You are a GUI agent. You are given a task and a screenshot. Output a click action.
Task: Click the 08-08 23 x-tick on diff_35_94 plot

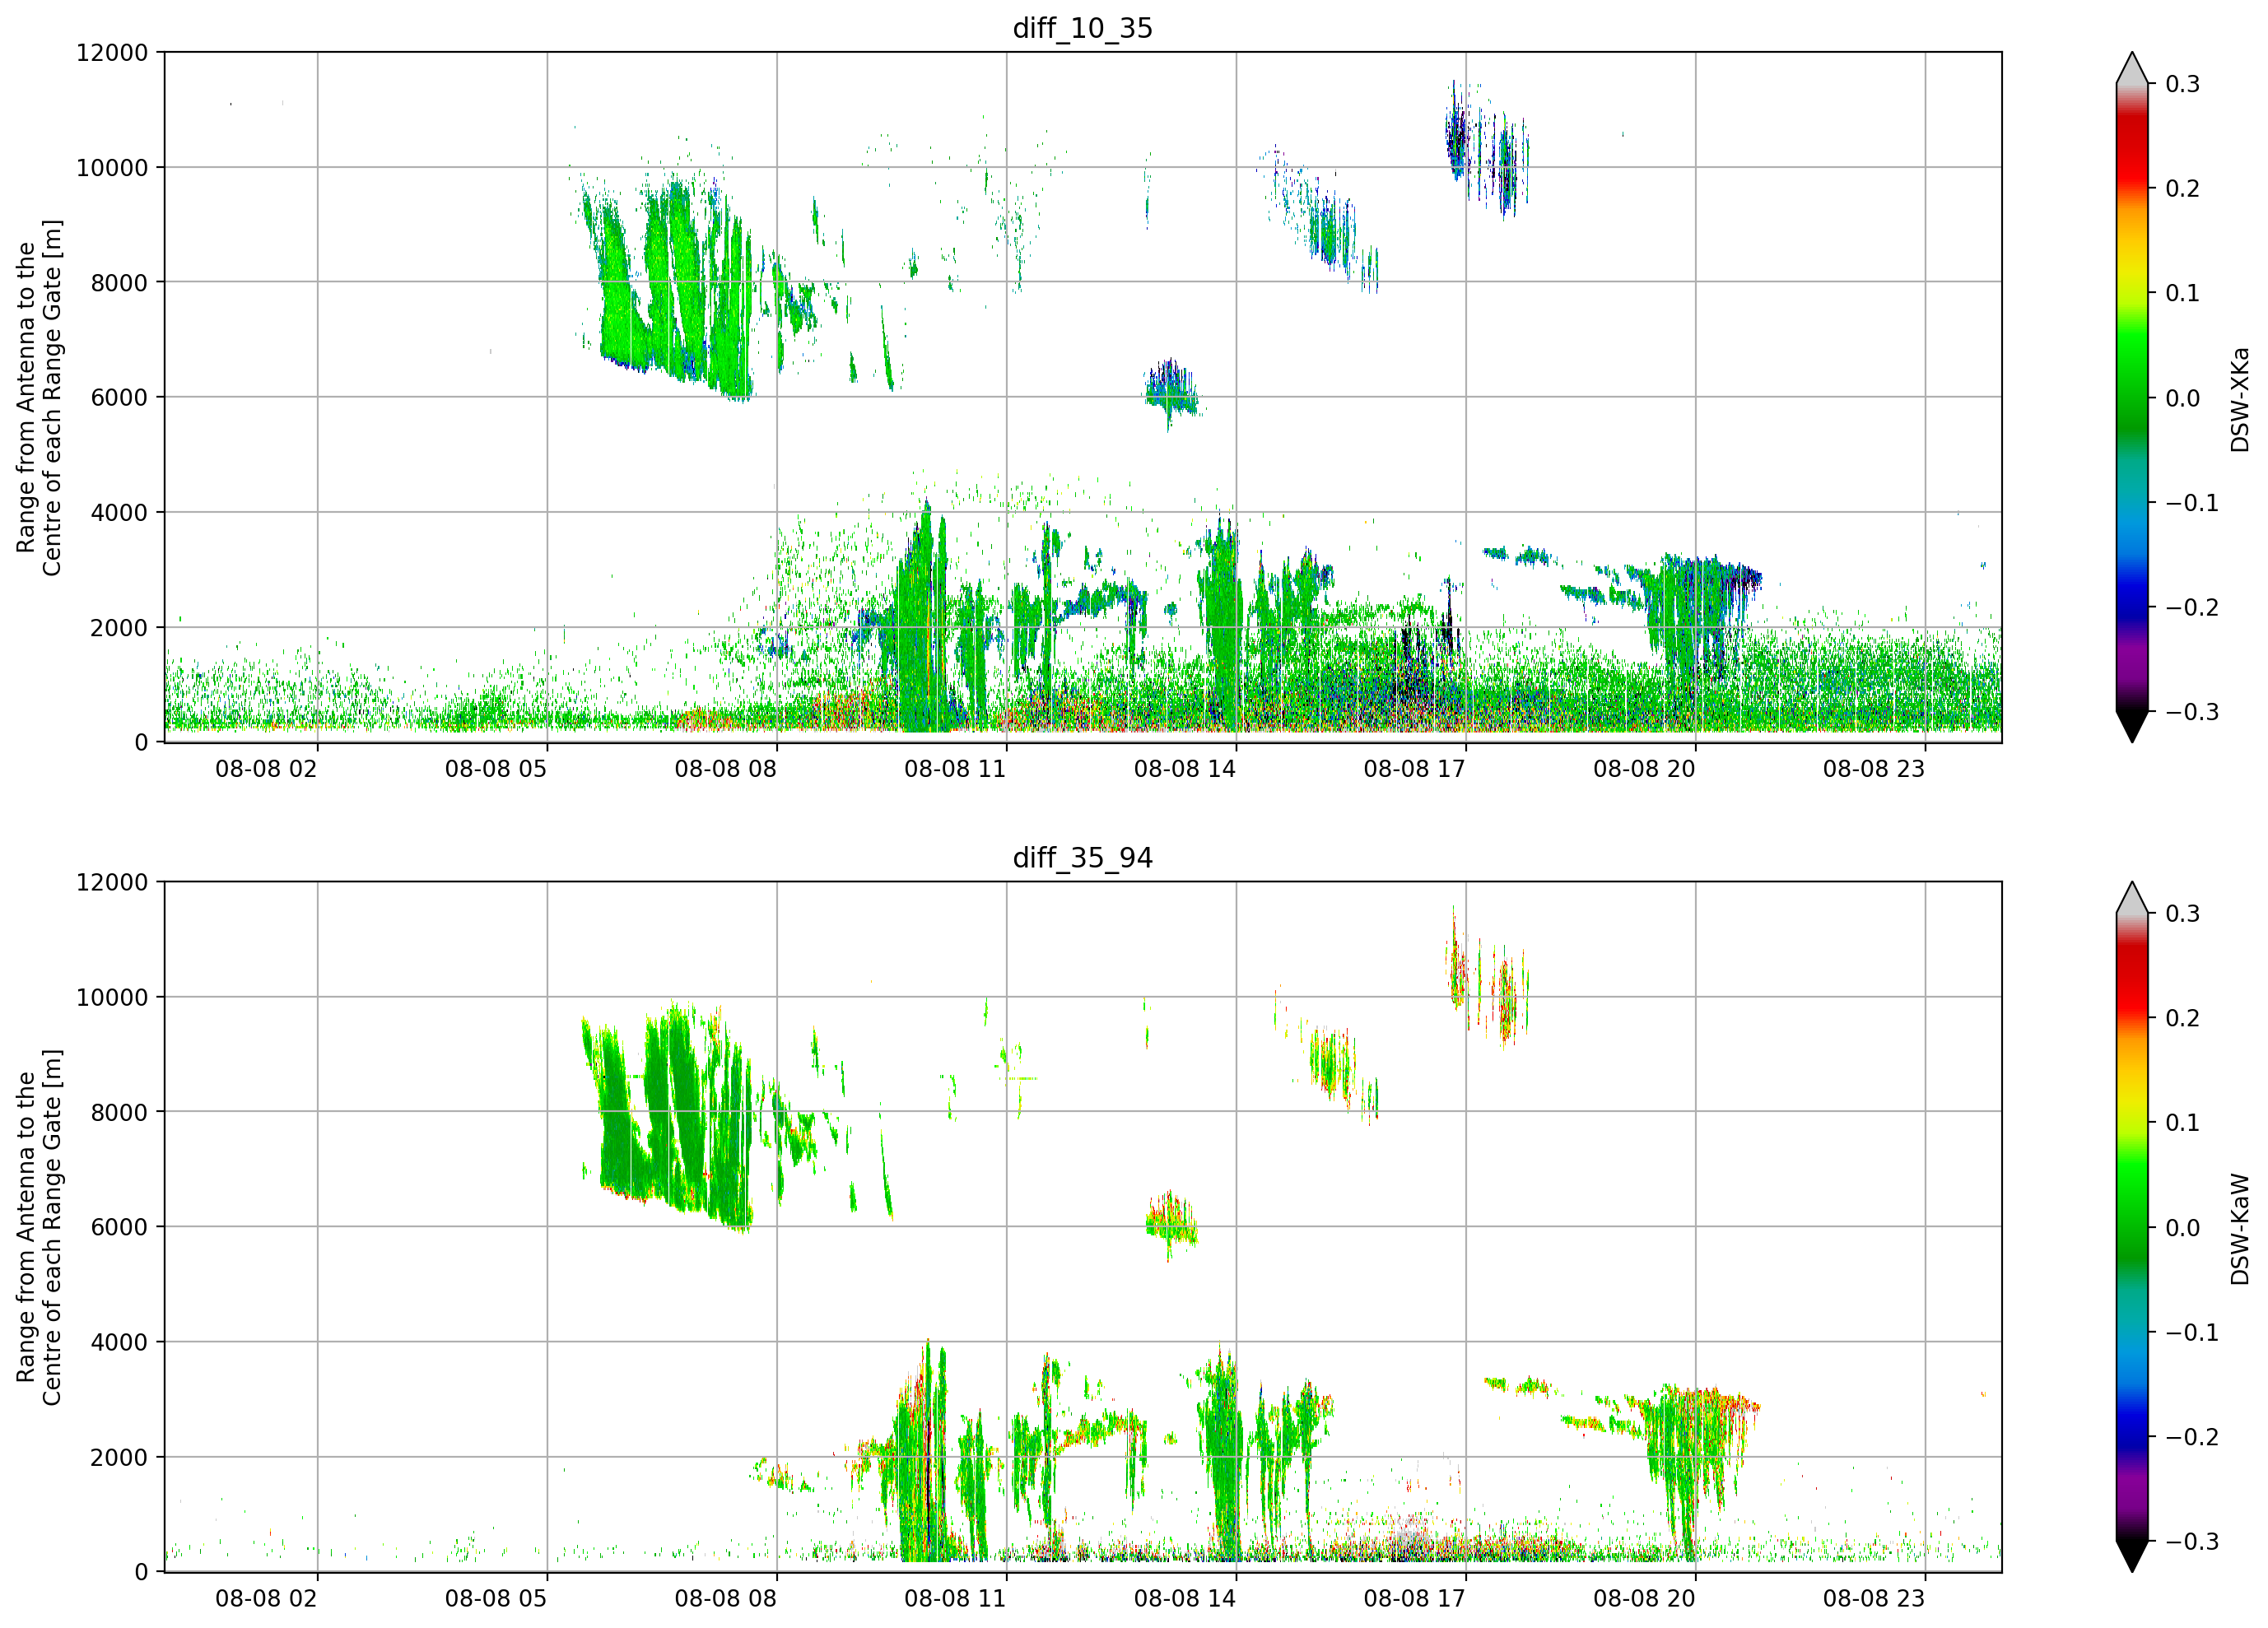1874,1599
